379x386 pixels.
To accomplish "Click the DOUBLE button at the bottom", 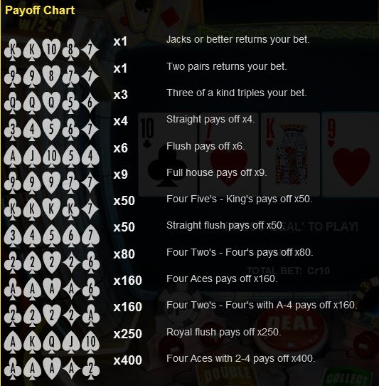I will pyautogui.click(x=228, y=376).
